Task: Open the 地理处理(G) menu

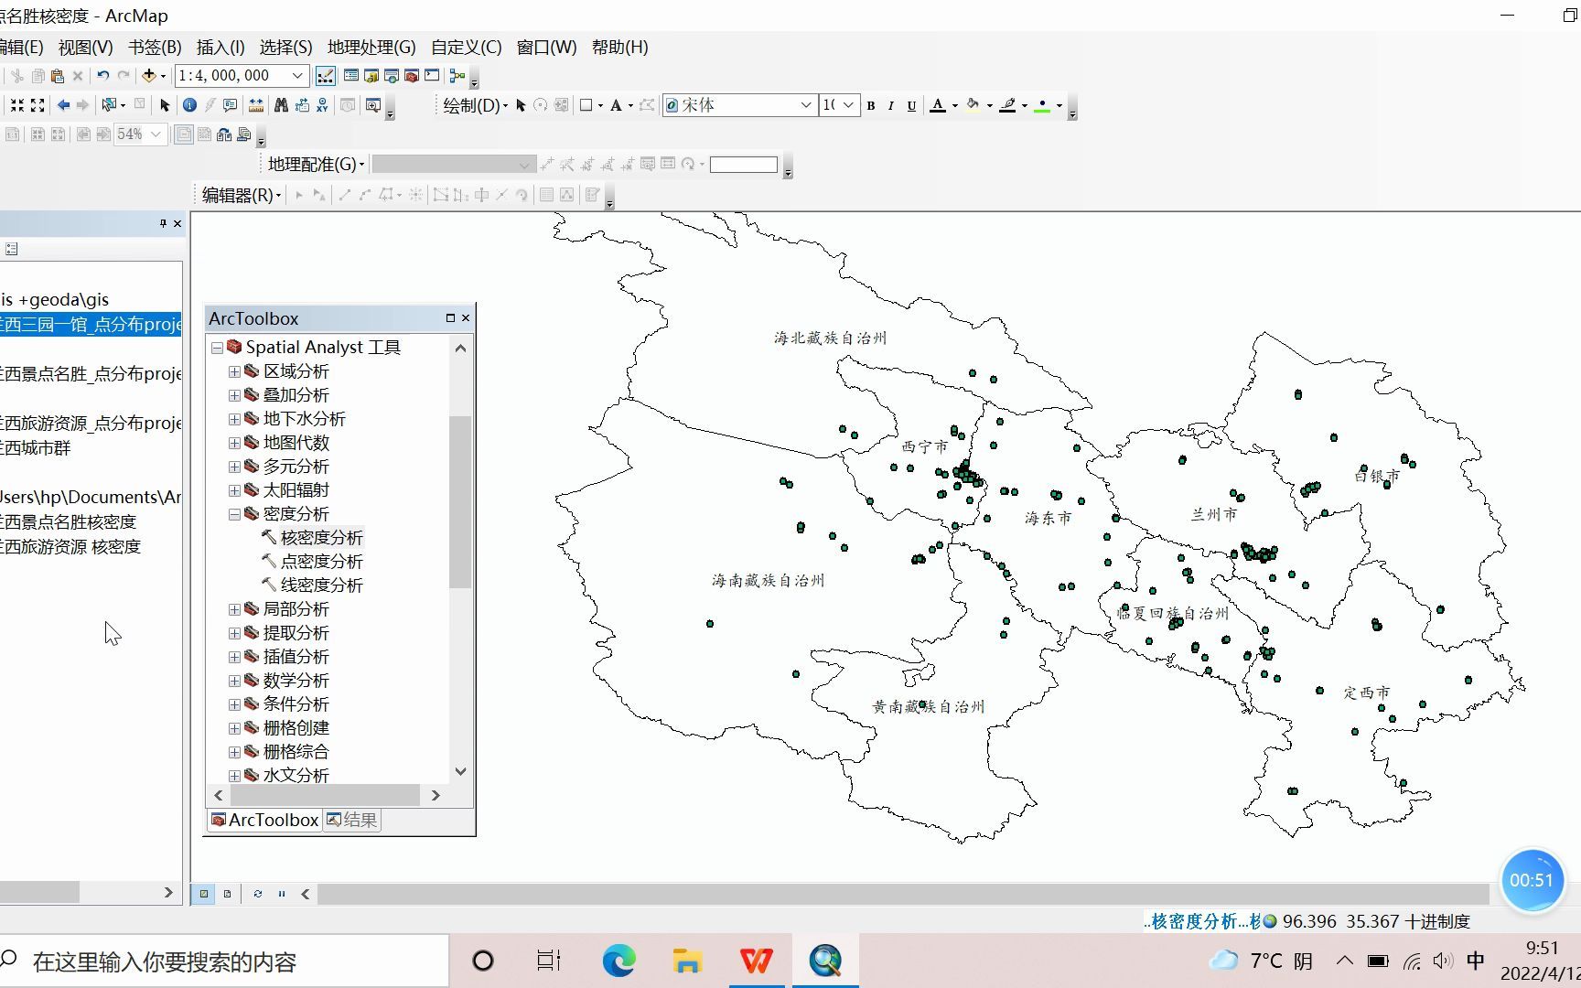Action: coord(371,47)
